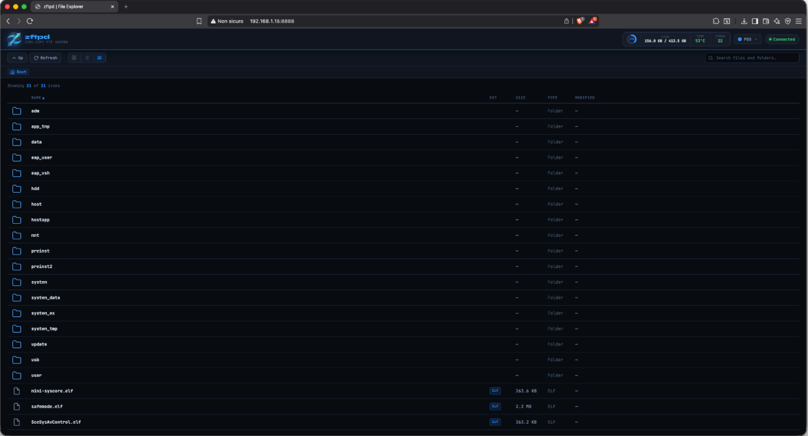Switch to the grid view layout
Screen dimensions: 808x436
pos(74,58)
